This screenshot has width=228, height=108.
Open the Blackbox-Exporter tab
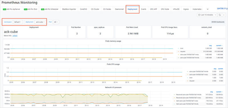[x=69, y=9]
